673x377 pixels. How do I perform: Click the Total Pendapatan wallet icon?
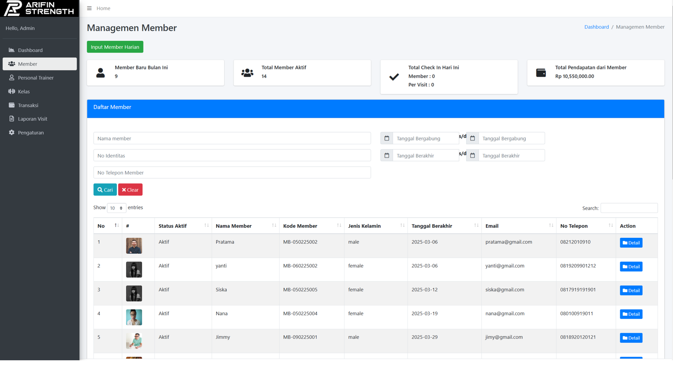coord(541,73)
